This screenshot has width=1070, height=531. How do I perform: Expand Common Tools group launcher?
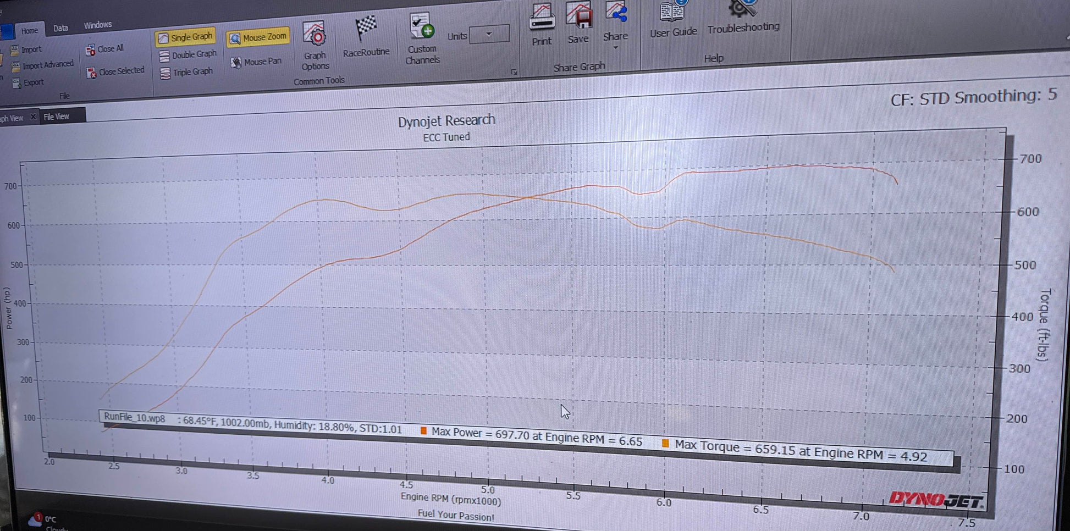(514, 72)
